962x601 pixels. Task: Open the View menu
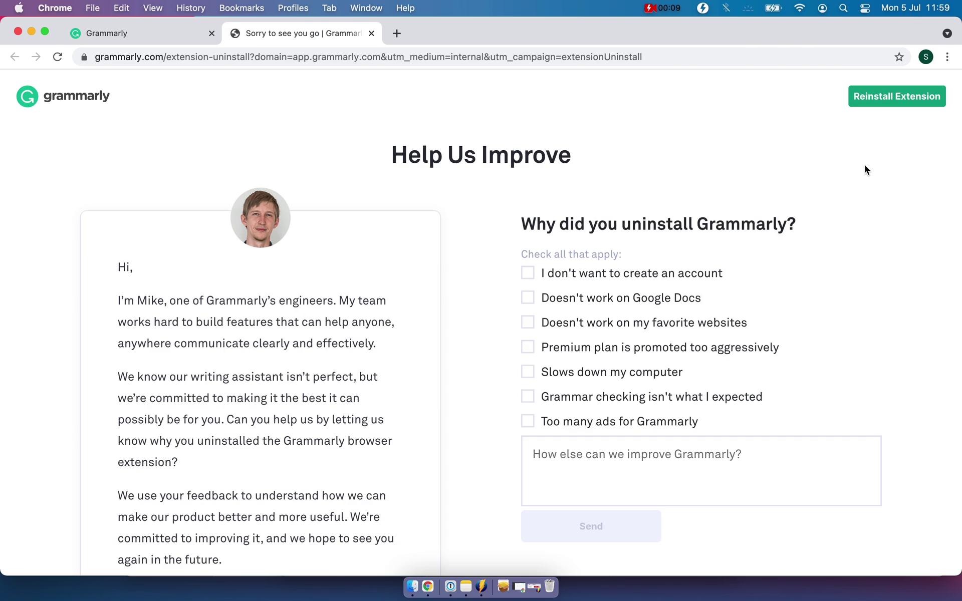pyautogui.click(x=153, y=8)
